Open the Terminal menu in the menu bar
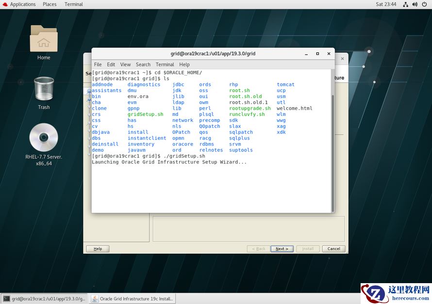432x304 pixels. (x=165, y=64)
